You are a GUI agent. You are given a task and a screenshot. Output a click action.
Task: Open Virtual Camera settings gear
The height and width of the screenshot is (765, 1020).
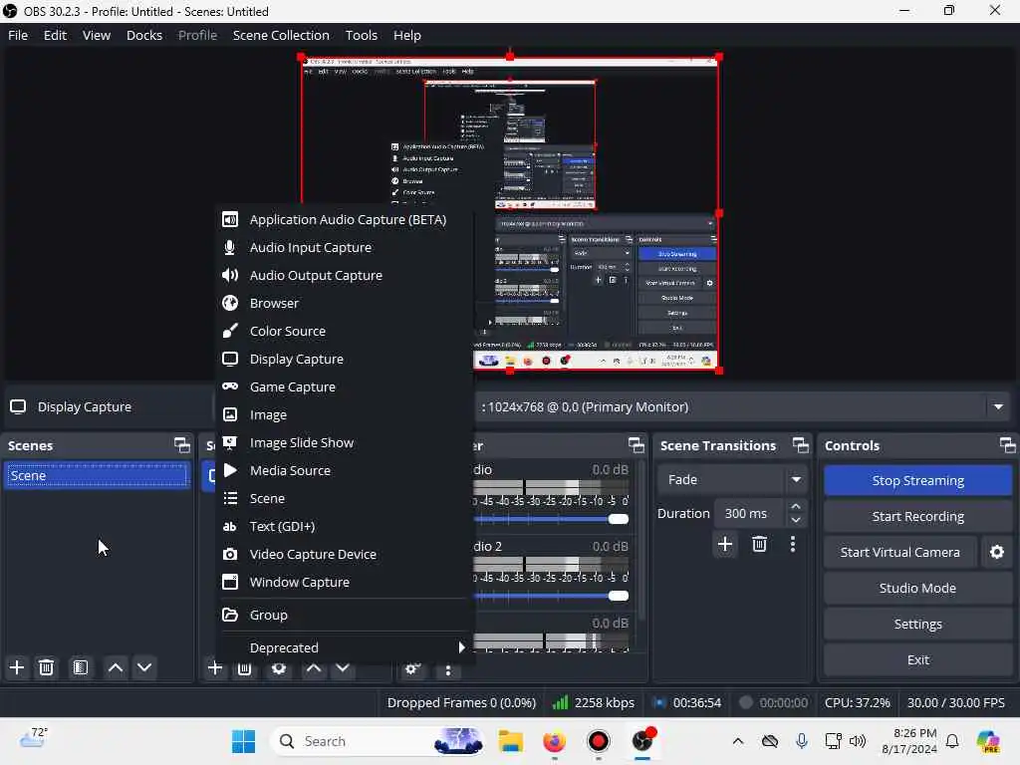click(996, 552)
